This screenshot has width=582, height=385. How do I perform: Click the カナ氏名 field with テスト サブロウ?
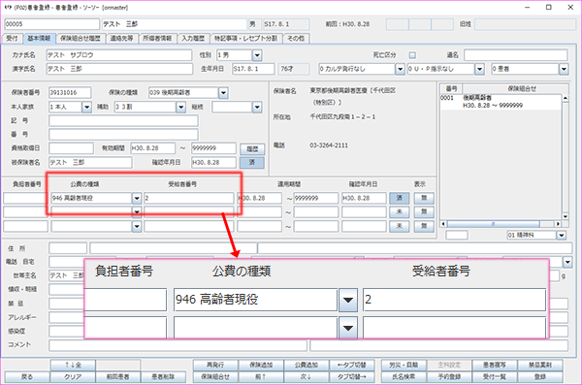(x=119, y=55)
